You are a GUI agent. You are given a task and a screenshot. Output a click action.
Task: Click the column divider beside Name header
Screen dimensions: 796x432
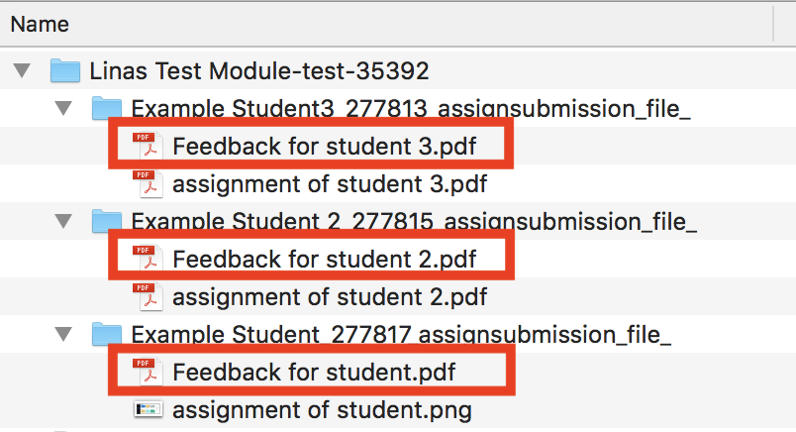click(773, 24)
